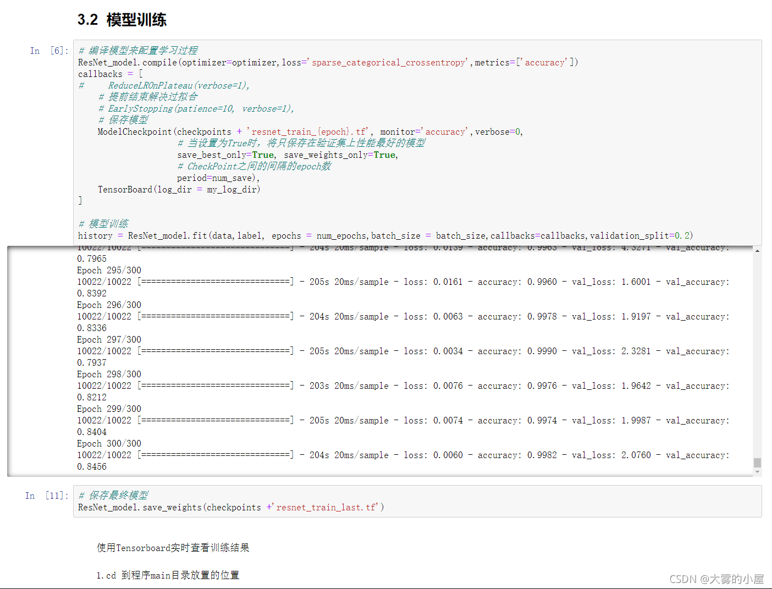Click the val_accuracy value 0.8404
This screenshot has width=772, height=589.
(x=92, y=432)
